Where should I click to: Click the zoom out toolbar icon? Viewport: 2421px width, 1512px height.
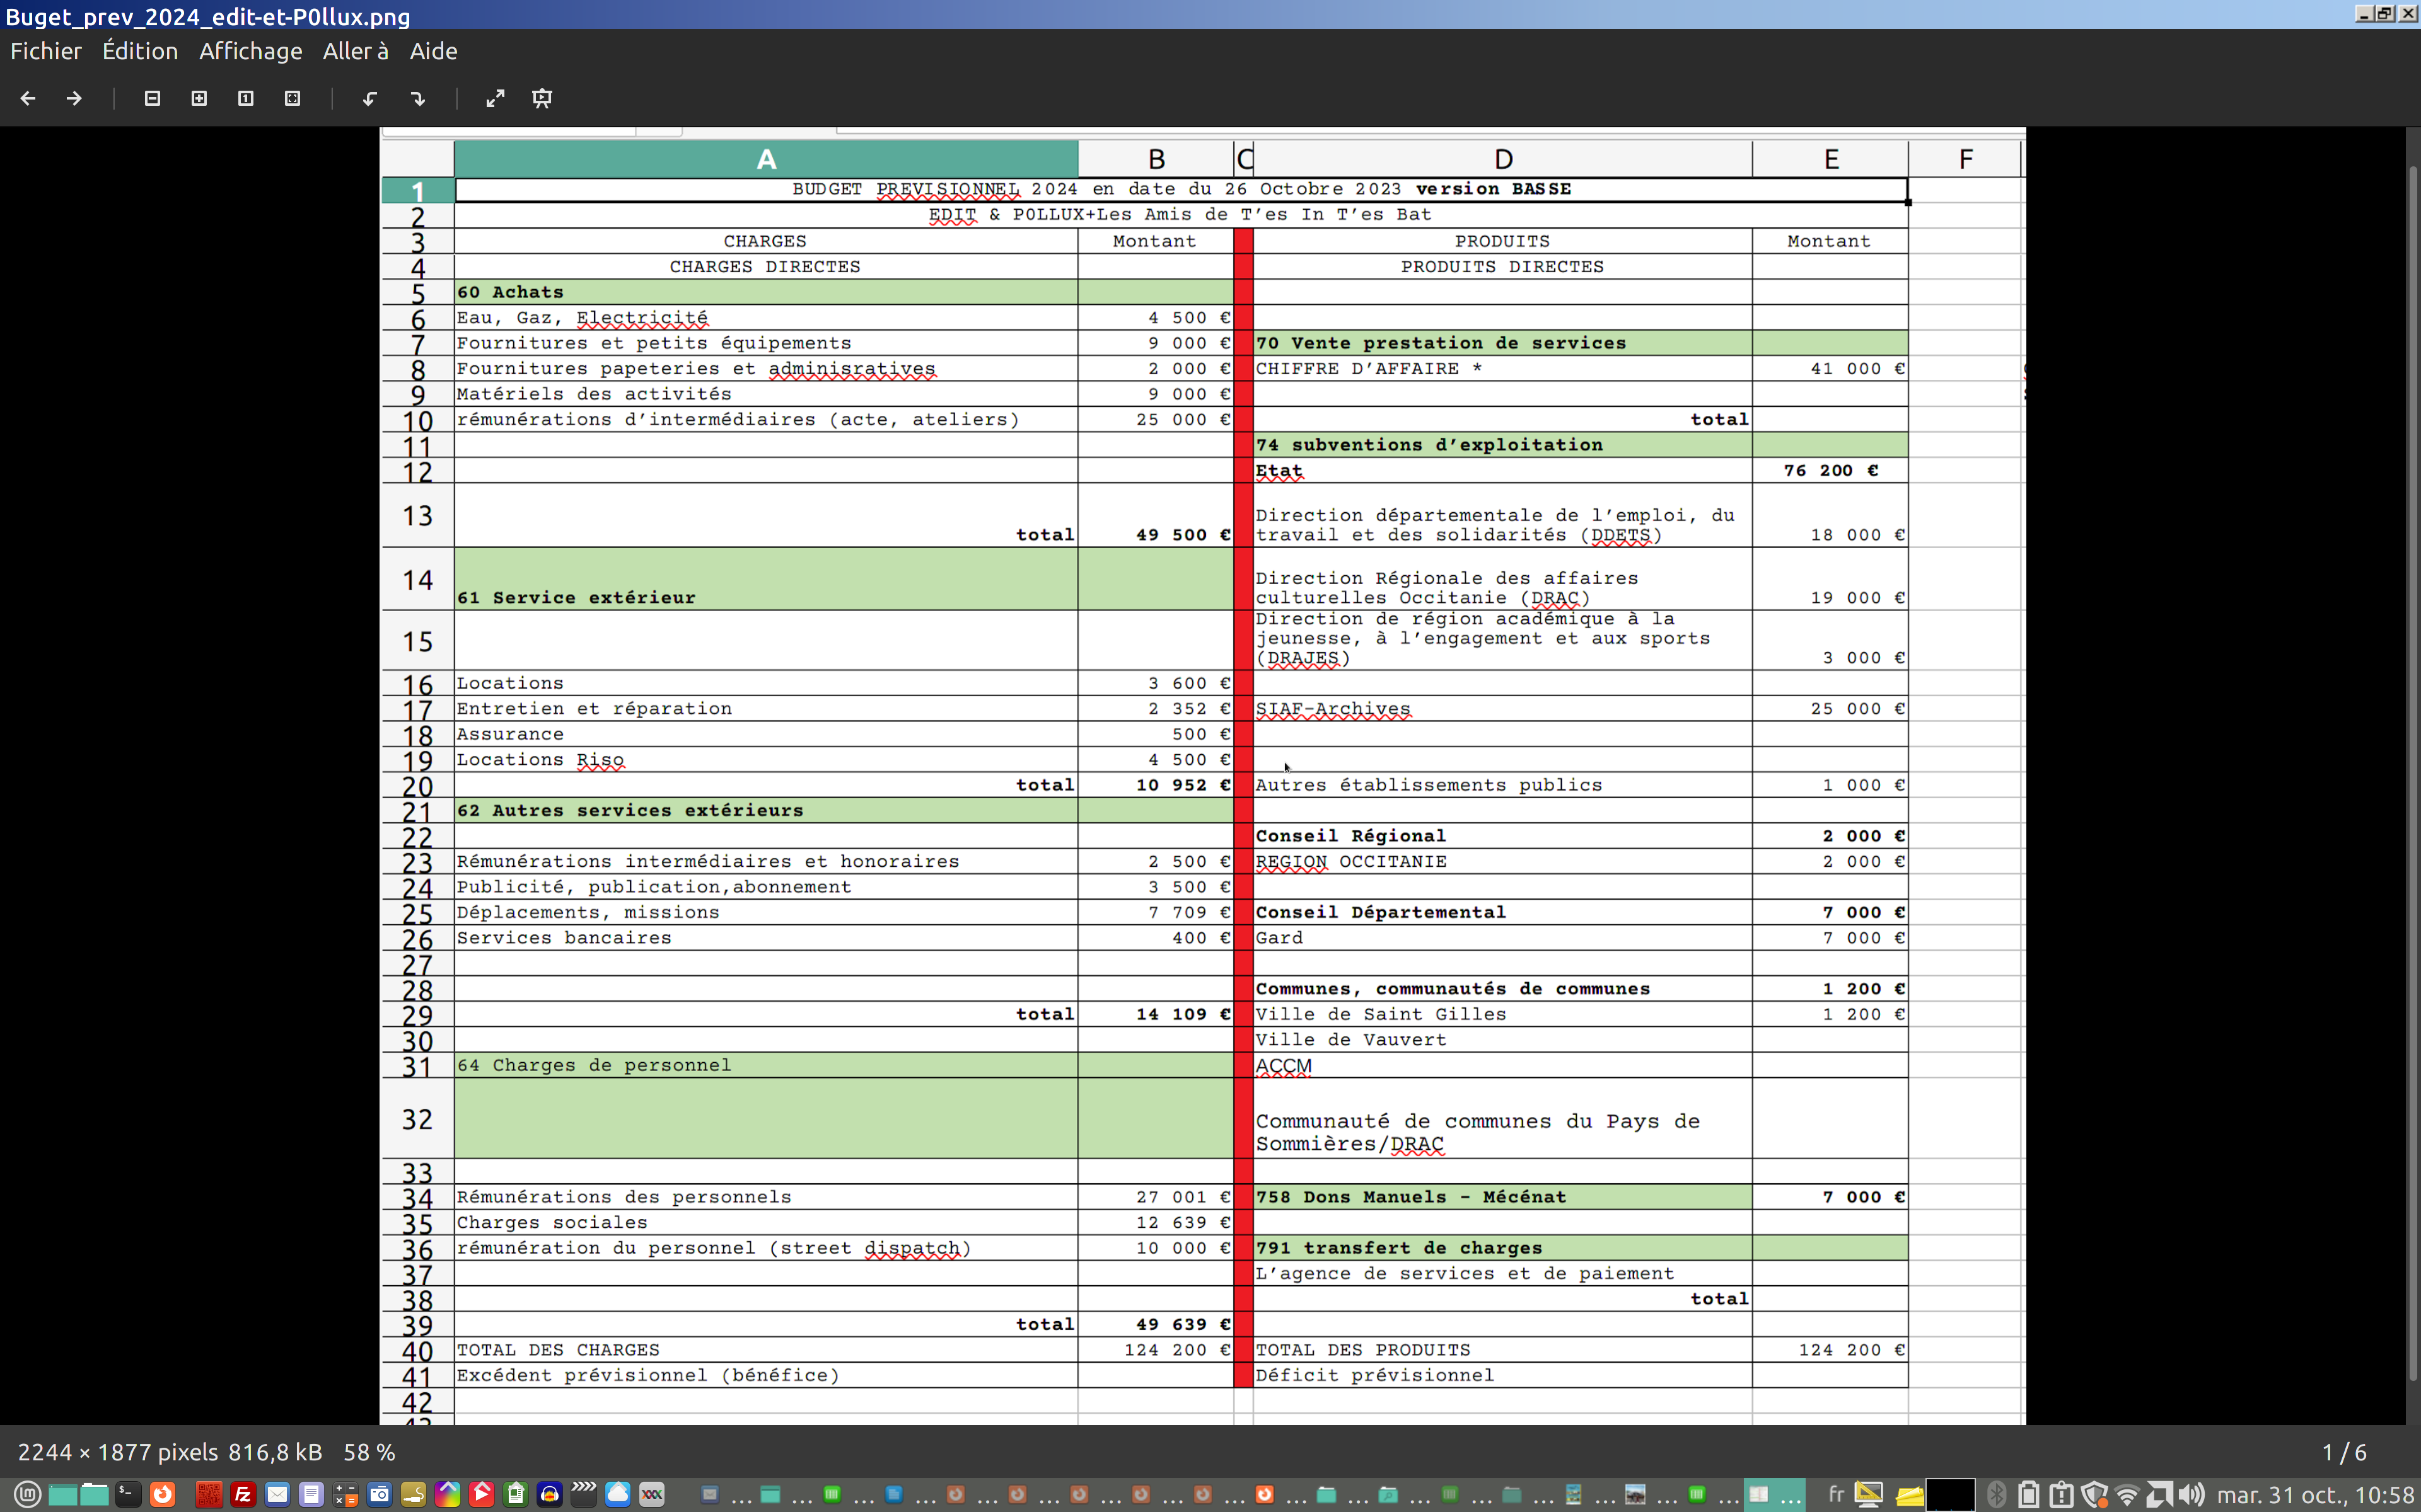click(152, 98)
